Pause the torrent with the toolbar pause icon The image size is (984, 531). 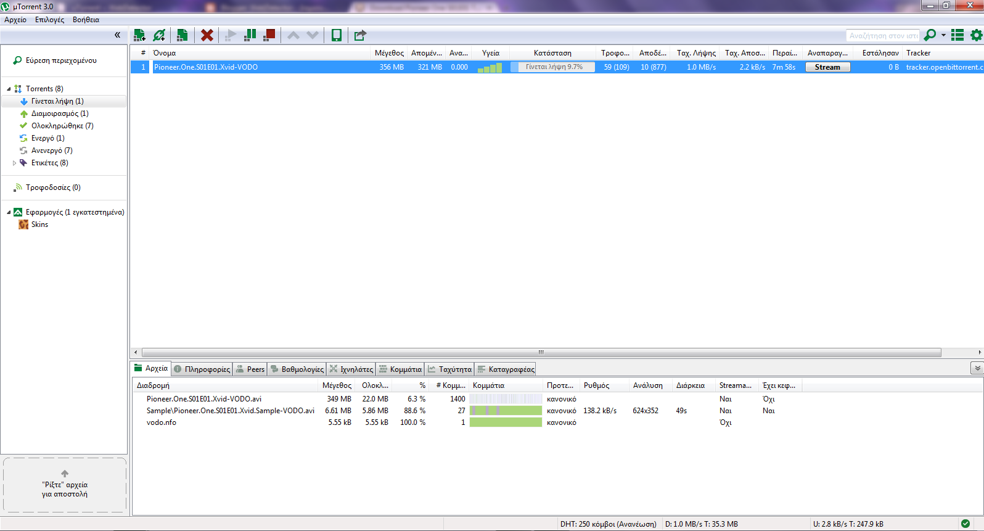pos(250,35)
